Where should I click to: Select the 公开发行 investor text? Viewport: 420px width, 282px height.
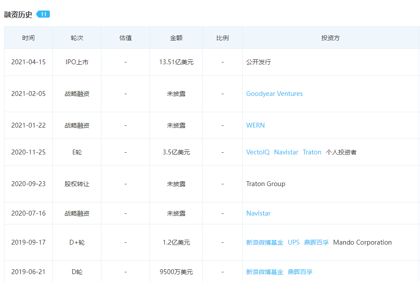click(259, 62)
